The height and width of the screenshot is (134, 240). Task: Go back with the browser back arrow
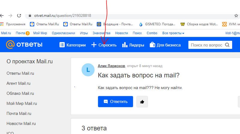[x=2, y=16]
